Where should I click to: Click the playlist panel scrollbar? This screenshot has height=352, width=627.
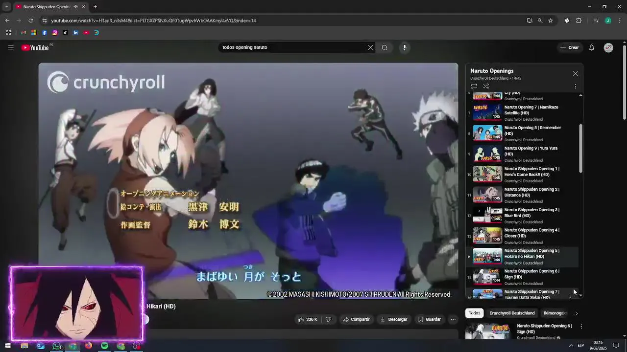pyautogui.click(x=581, y=148)
